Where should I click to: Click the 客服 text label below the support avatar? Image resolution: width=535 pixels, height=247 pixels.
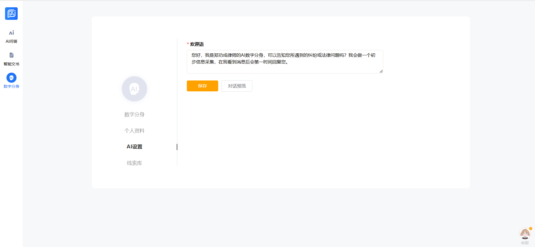[525, 243]
